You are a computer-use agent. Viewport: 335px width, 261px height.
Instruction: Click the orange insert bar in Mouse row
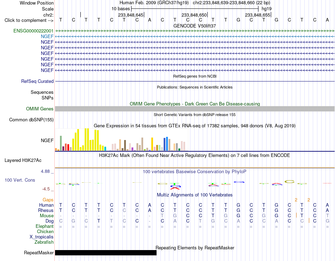(x=296, y=215)
